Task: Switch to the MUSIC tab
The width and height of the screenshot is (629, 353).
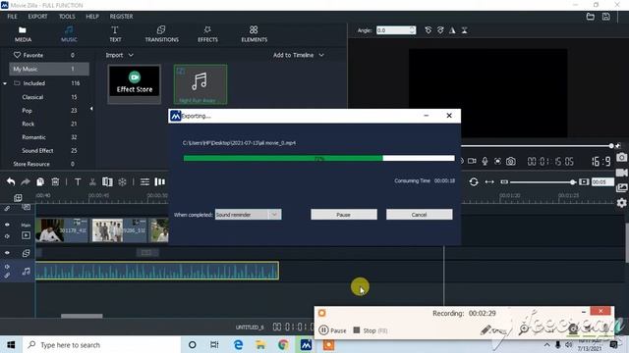Action: tap(69, 34)
